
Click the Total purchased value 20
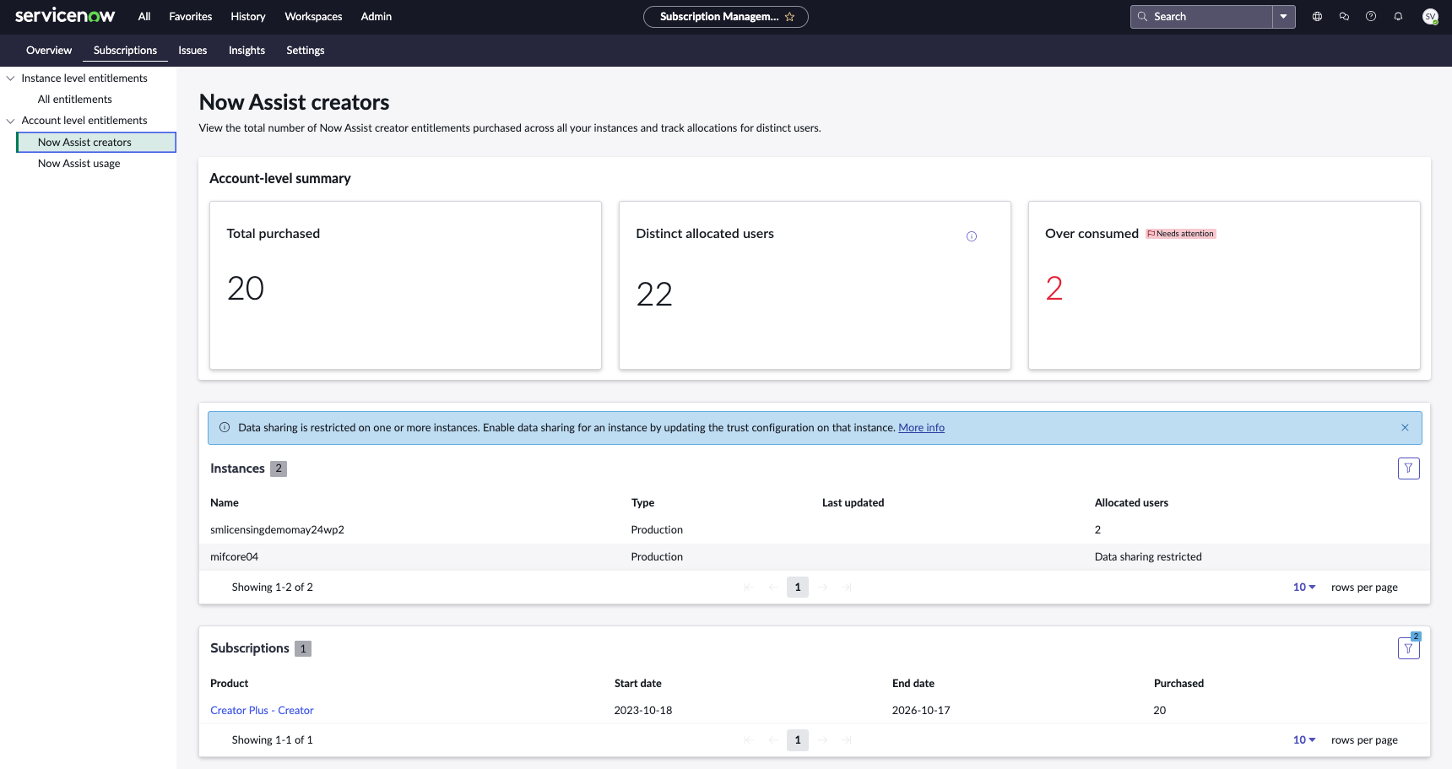point(246,289)
